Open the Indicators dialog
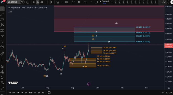This screenshot has height=95, width=173. 58,2
